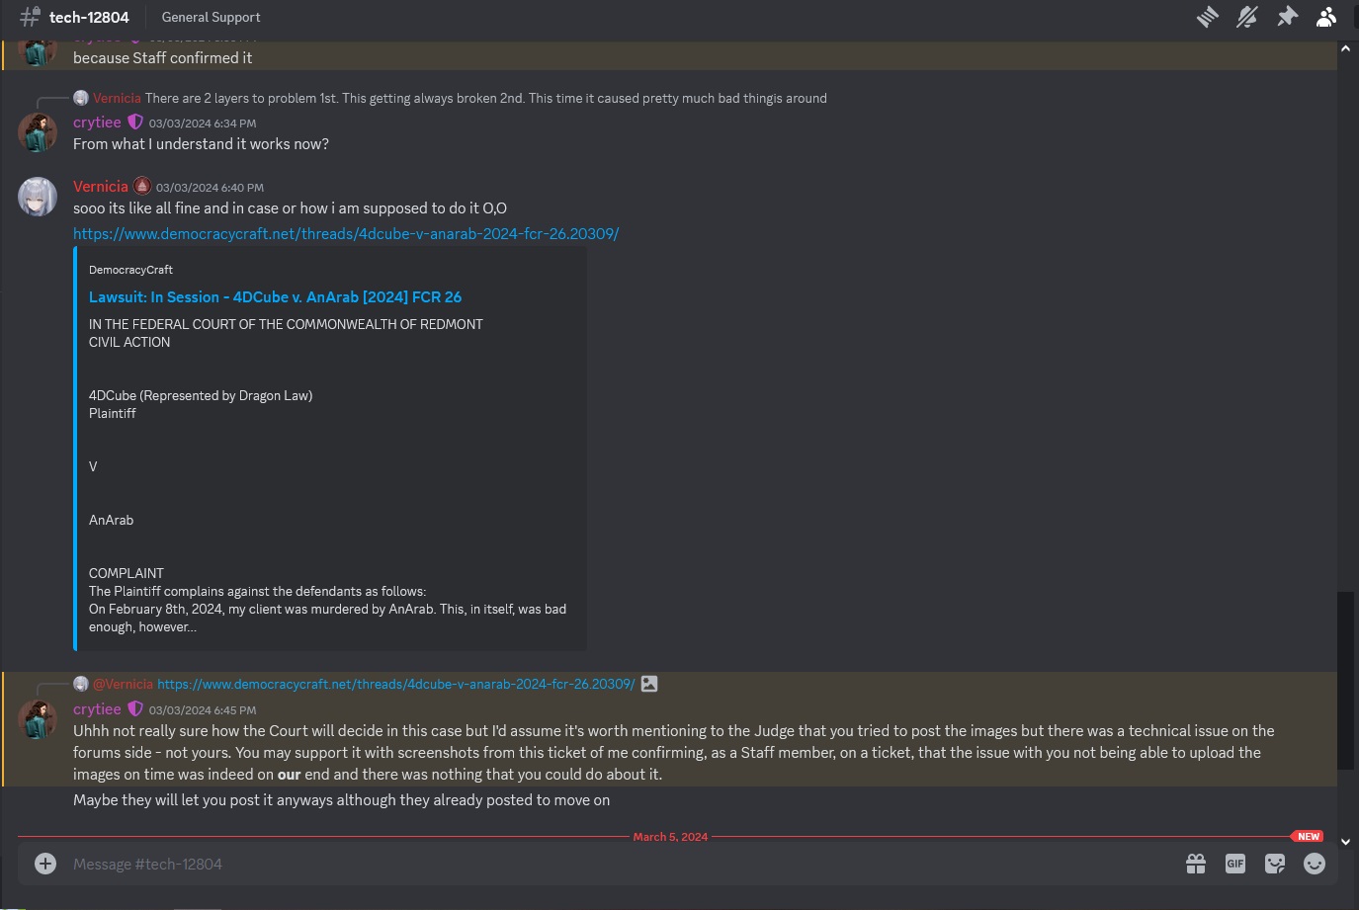1359x910 pixels.
Task: Toggle notification settings bell icon
Action: click(1247, 17)
